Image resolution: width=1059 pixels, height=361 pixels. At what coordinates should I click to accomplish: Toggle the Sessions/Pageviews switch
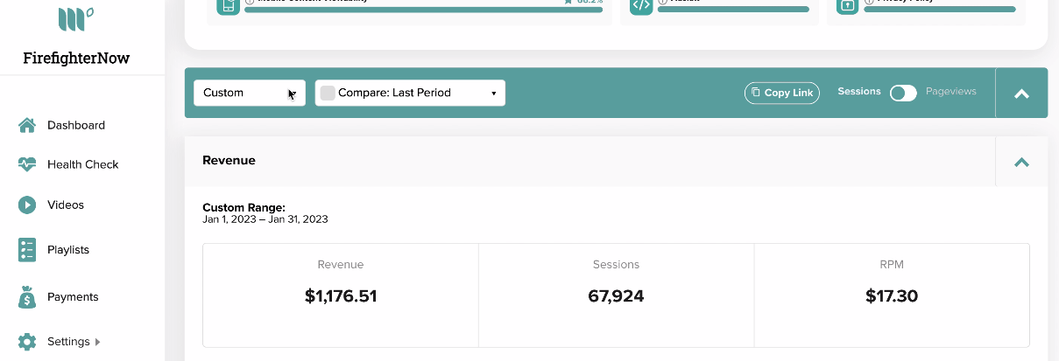pos(903,93)
